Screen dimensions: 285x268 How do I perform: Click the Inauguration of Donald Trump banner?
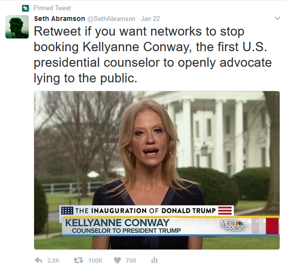pyautogui.click(x=147, y=211)
